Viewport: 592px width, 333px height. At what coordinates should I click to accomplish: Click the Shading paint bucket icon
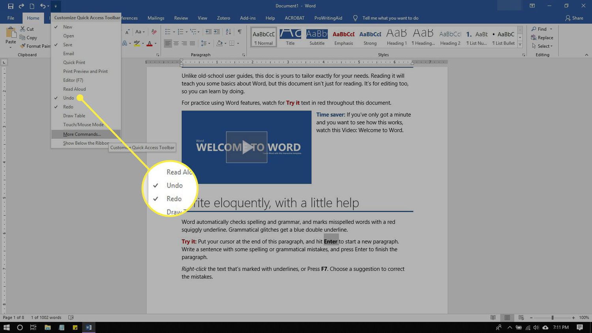pyautogui.click(x=219, y=43)
